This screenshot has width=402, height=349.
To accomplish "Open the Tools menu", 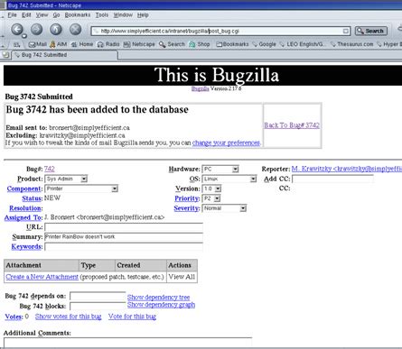I will click(x=102, y=15).
